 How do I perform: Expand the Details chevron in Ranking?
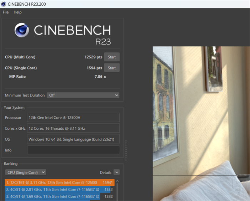pos(116,172)
